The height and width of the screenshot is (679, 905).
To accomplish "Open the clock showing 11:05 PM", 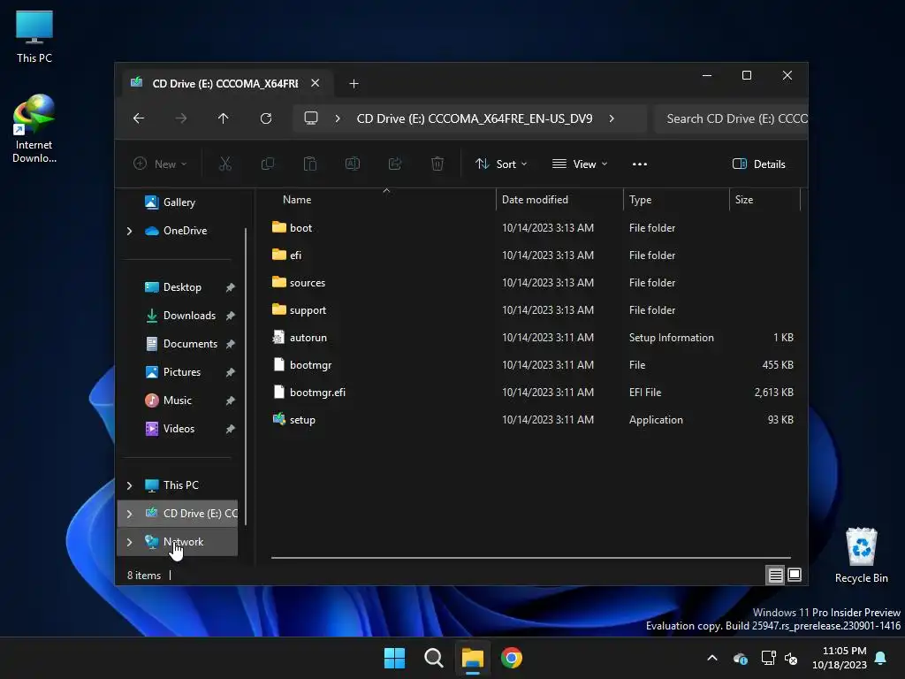I will point(840,658).
